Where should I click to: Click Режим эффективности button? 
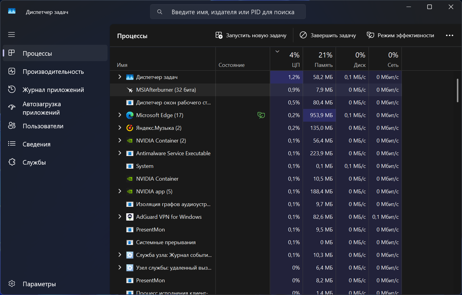point(400,35)
